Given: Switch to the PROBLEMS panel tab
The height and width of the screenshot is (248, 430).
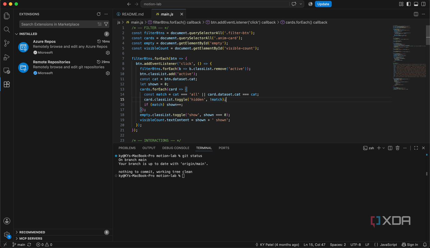Looking at the screenshot, I should 127,148.
